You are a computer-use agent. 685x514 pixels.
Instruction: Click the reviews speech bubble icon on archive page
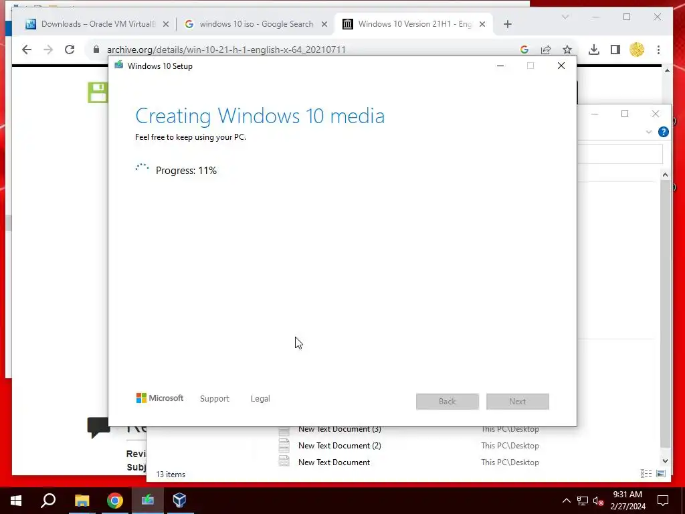(x=98, y=428)
